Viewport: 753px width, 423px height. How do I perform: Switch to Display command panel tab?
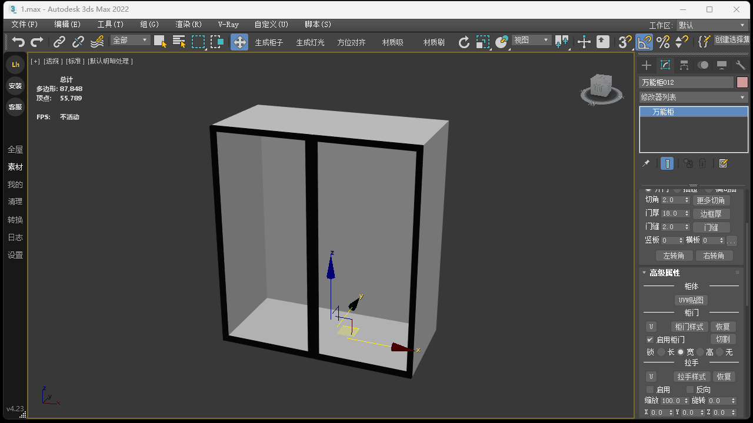[722, 65]
